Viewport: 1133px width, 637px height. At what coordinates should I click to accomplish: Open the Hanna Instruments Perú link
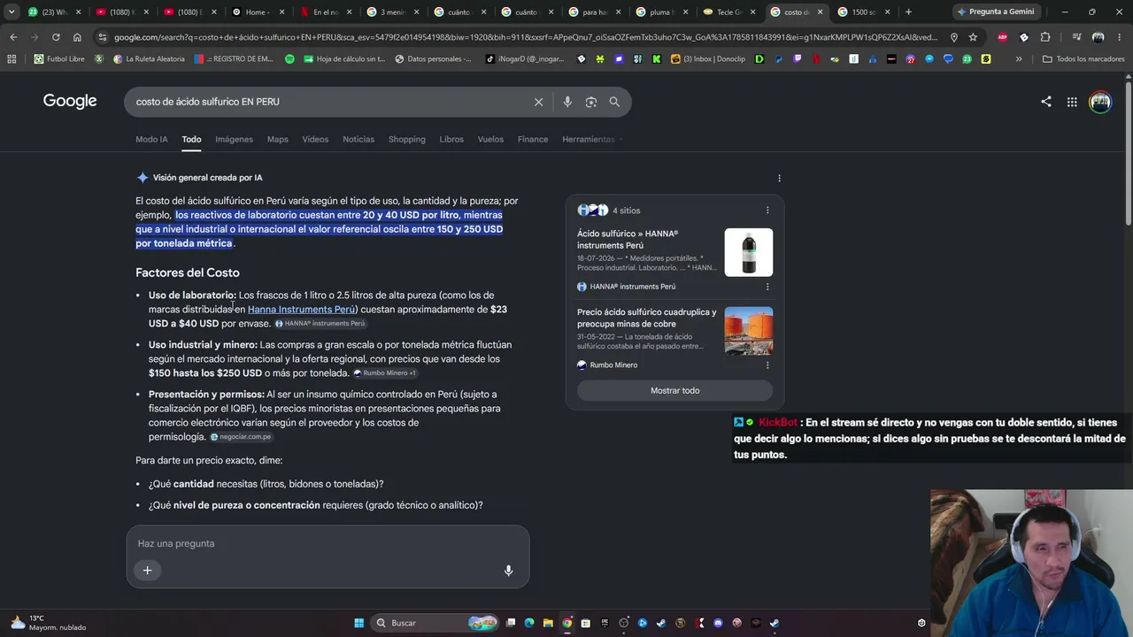[x=301, y=310]
